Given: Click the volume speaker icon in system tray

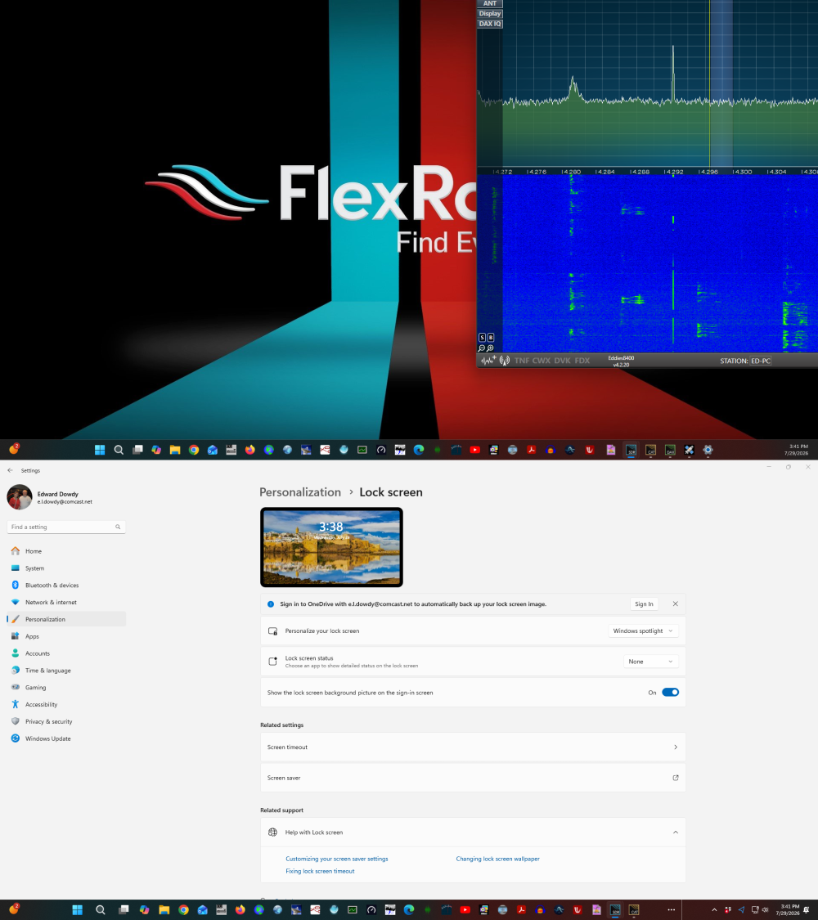Looking at the screenshot, I should coord(765,910).
